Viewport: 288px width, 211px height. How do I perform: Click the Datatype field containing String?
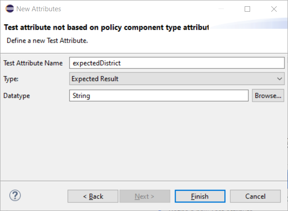158,95
